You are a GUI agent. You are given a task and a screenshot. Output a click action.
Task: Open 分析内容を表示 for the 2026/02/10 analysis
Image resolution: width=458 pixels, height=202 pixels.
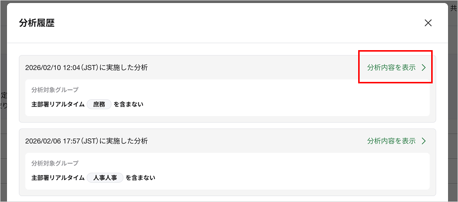(391, 67)
